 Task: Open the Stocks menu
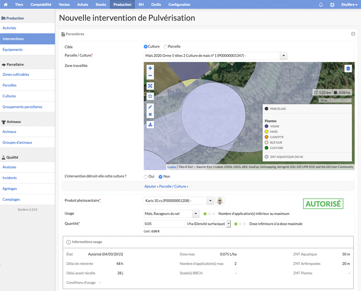[101, 5]
